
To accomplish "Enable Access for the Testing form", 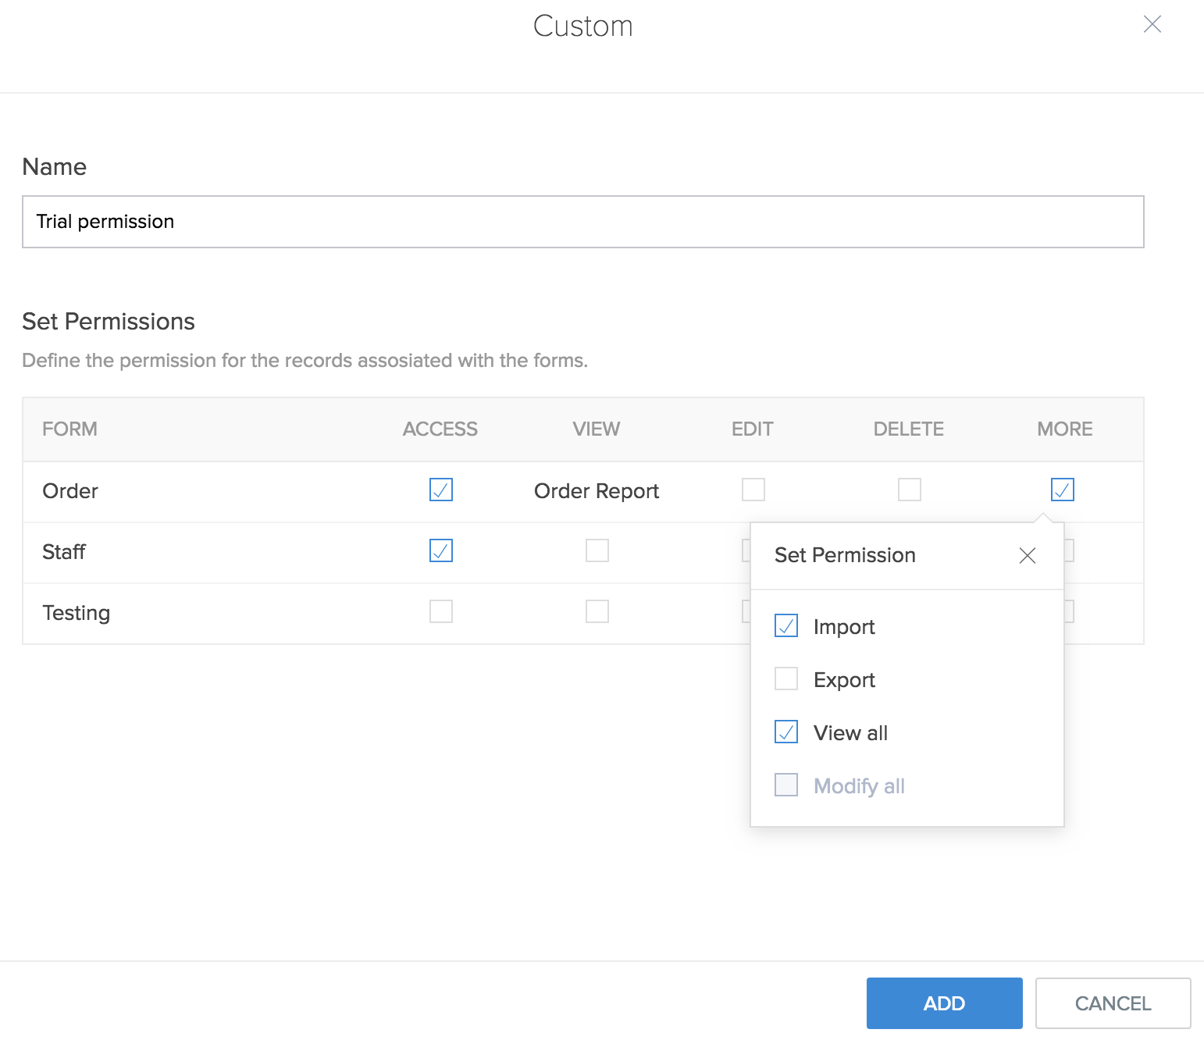I will click(x=441, y=611).
